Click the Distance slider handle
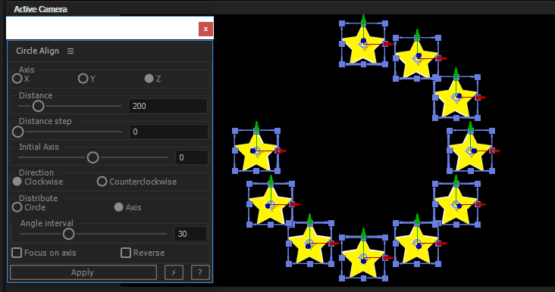This screenshot has height=292, width=555. point(38,106)
